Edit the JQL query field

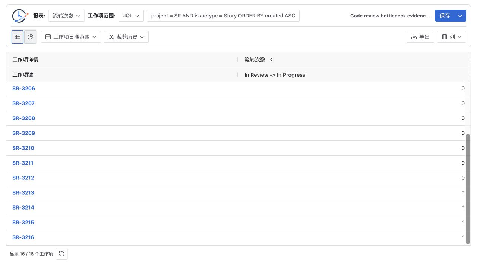coord(223,16)
